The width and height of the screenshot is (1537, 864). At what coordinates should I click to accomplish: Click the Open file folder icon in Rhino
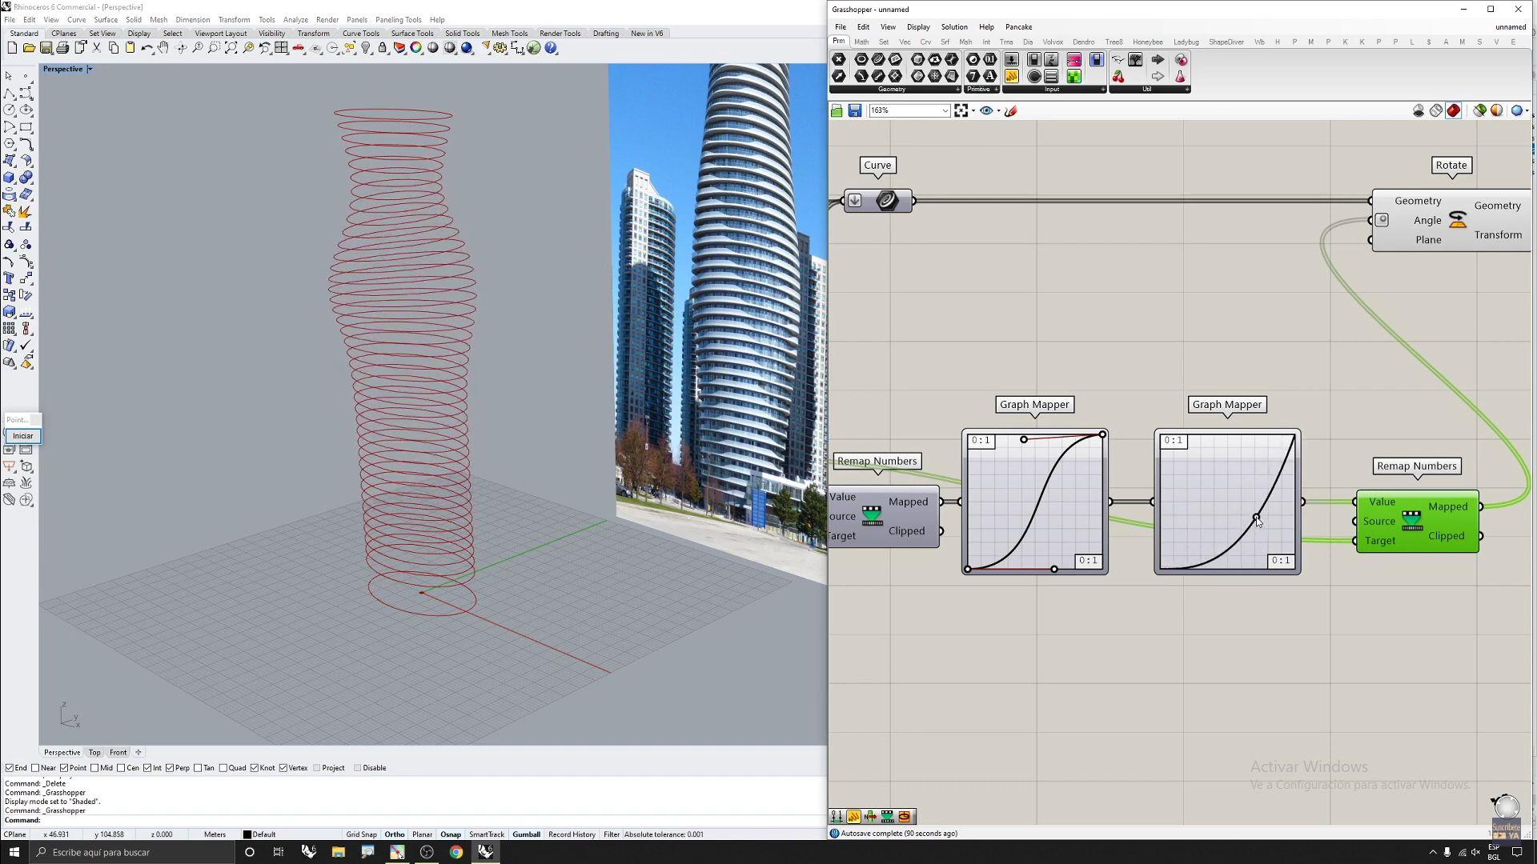29,48
